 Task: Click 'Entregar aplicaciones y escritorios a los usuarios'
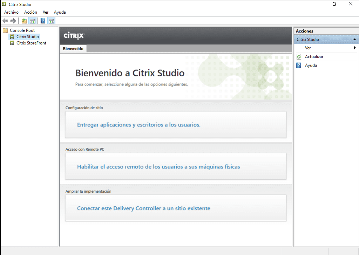click(x=138, y=125)
